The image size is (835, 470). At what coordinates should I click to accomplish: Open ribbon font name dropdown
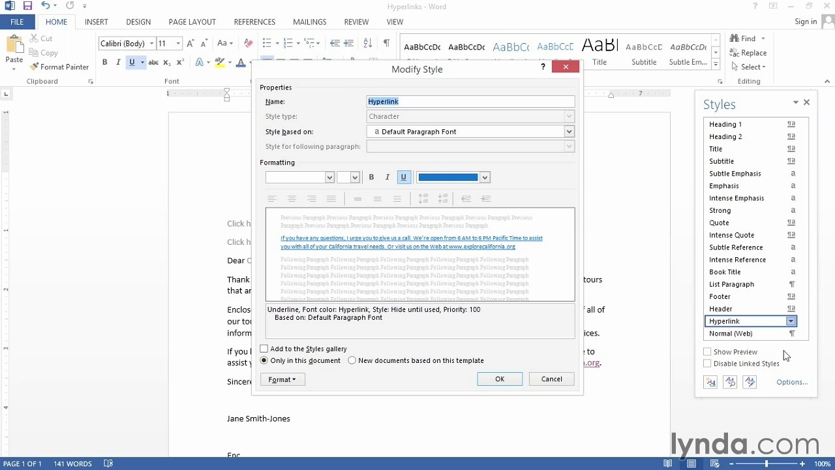(x=151, y=43)
